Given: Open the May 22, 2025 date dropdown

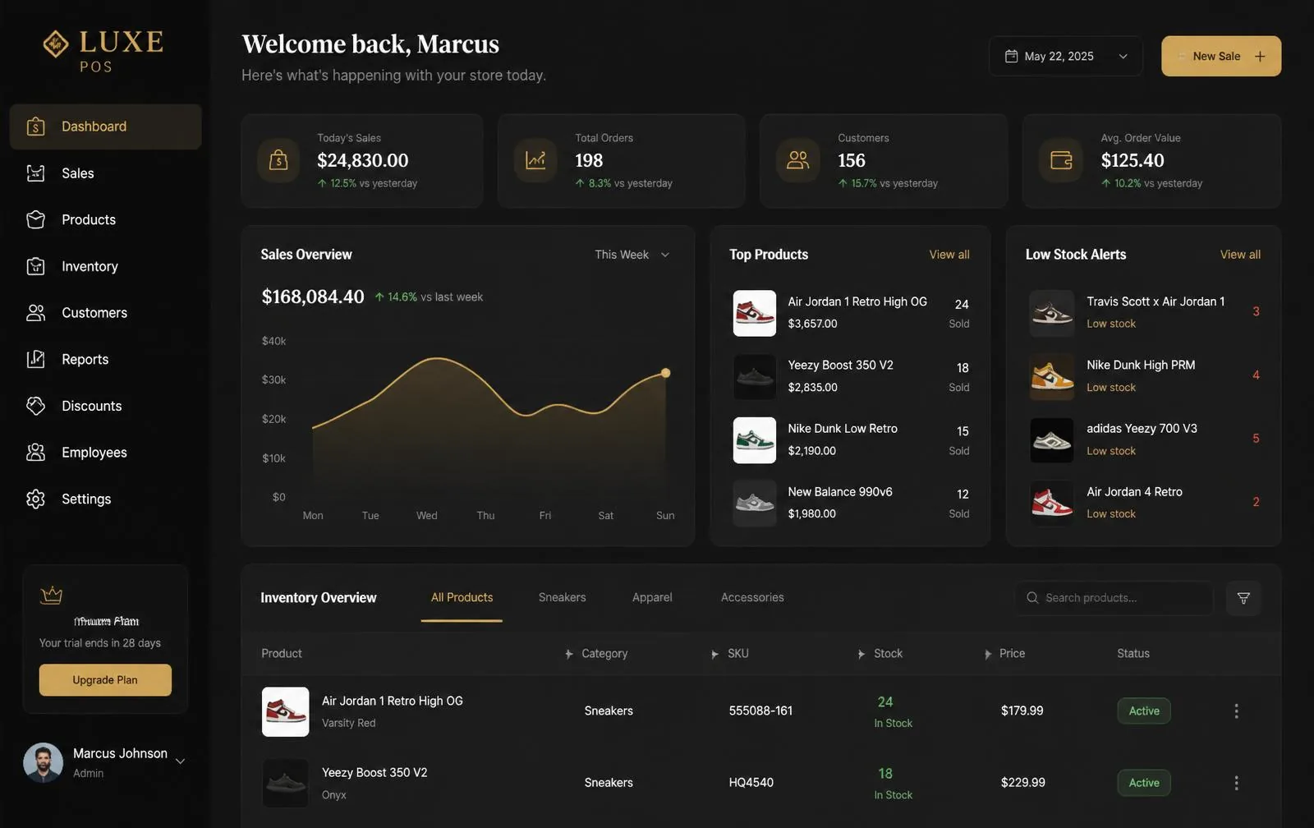Looking at the screenshot, I should coord(1065,56).
